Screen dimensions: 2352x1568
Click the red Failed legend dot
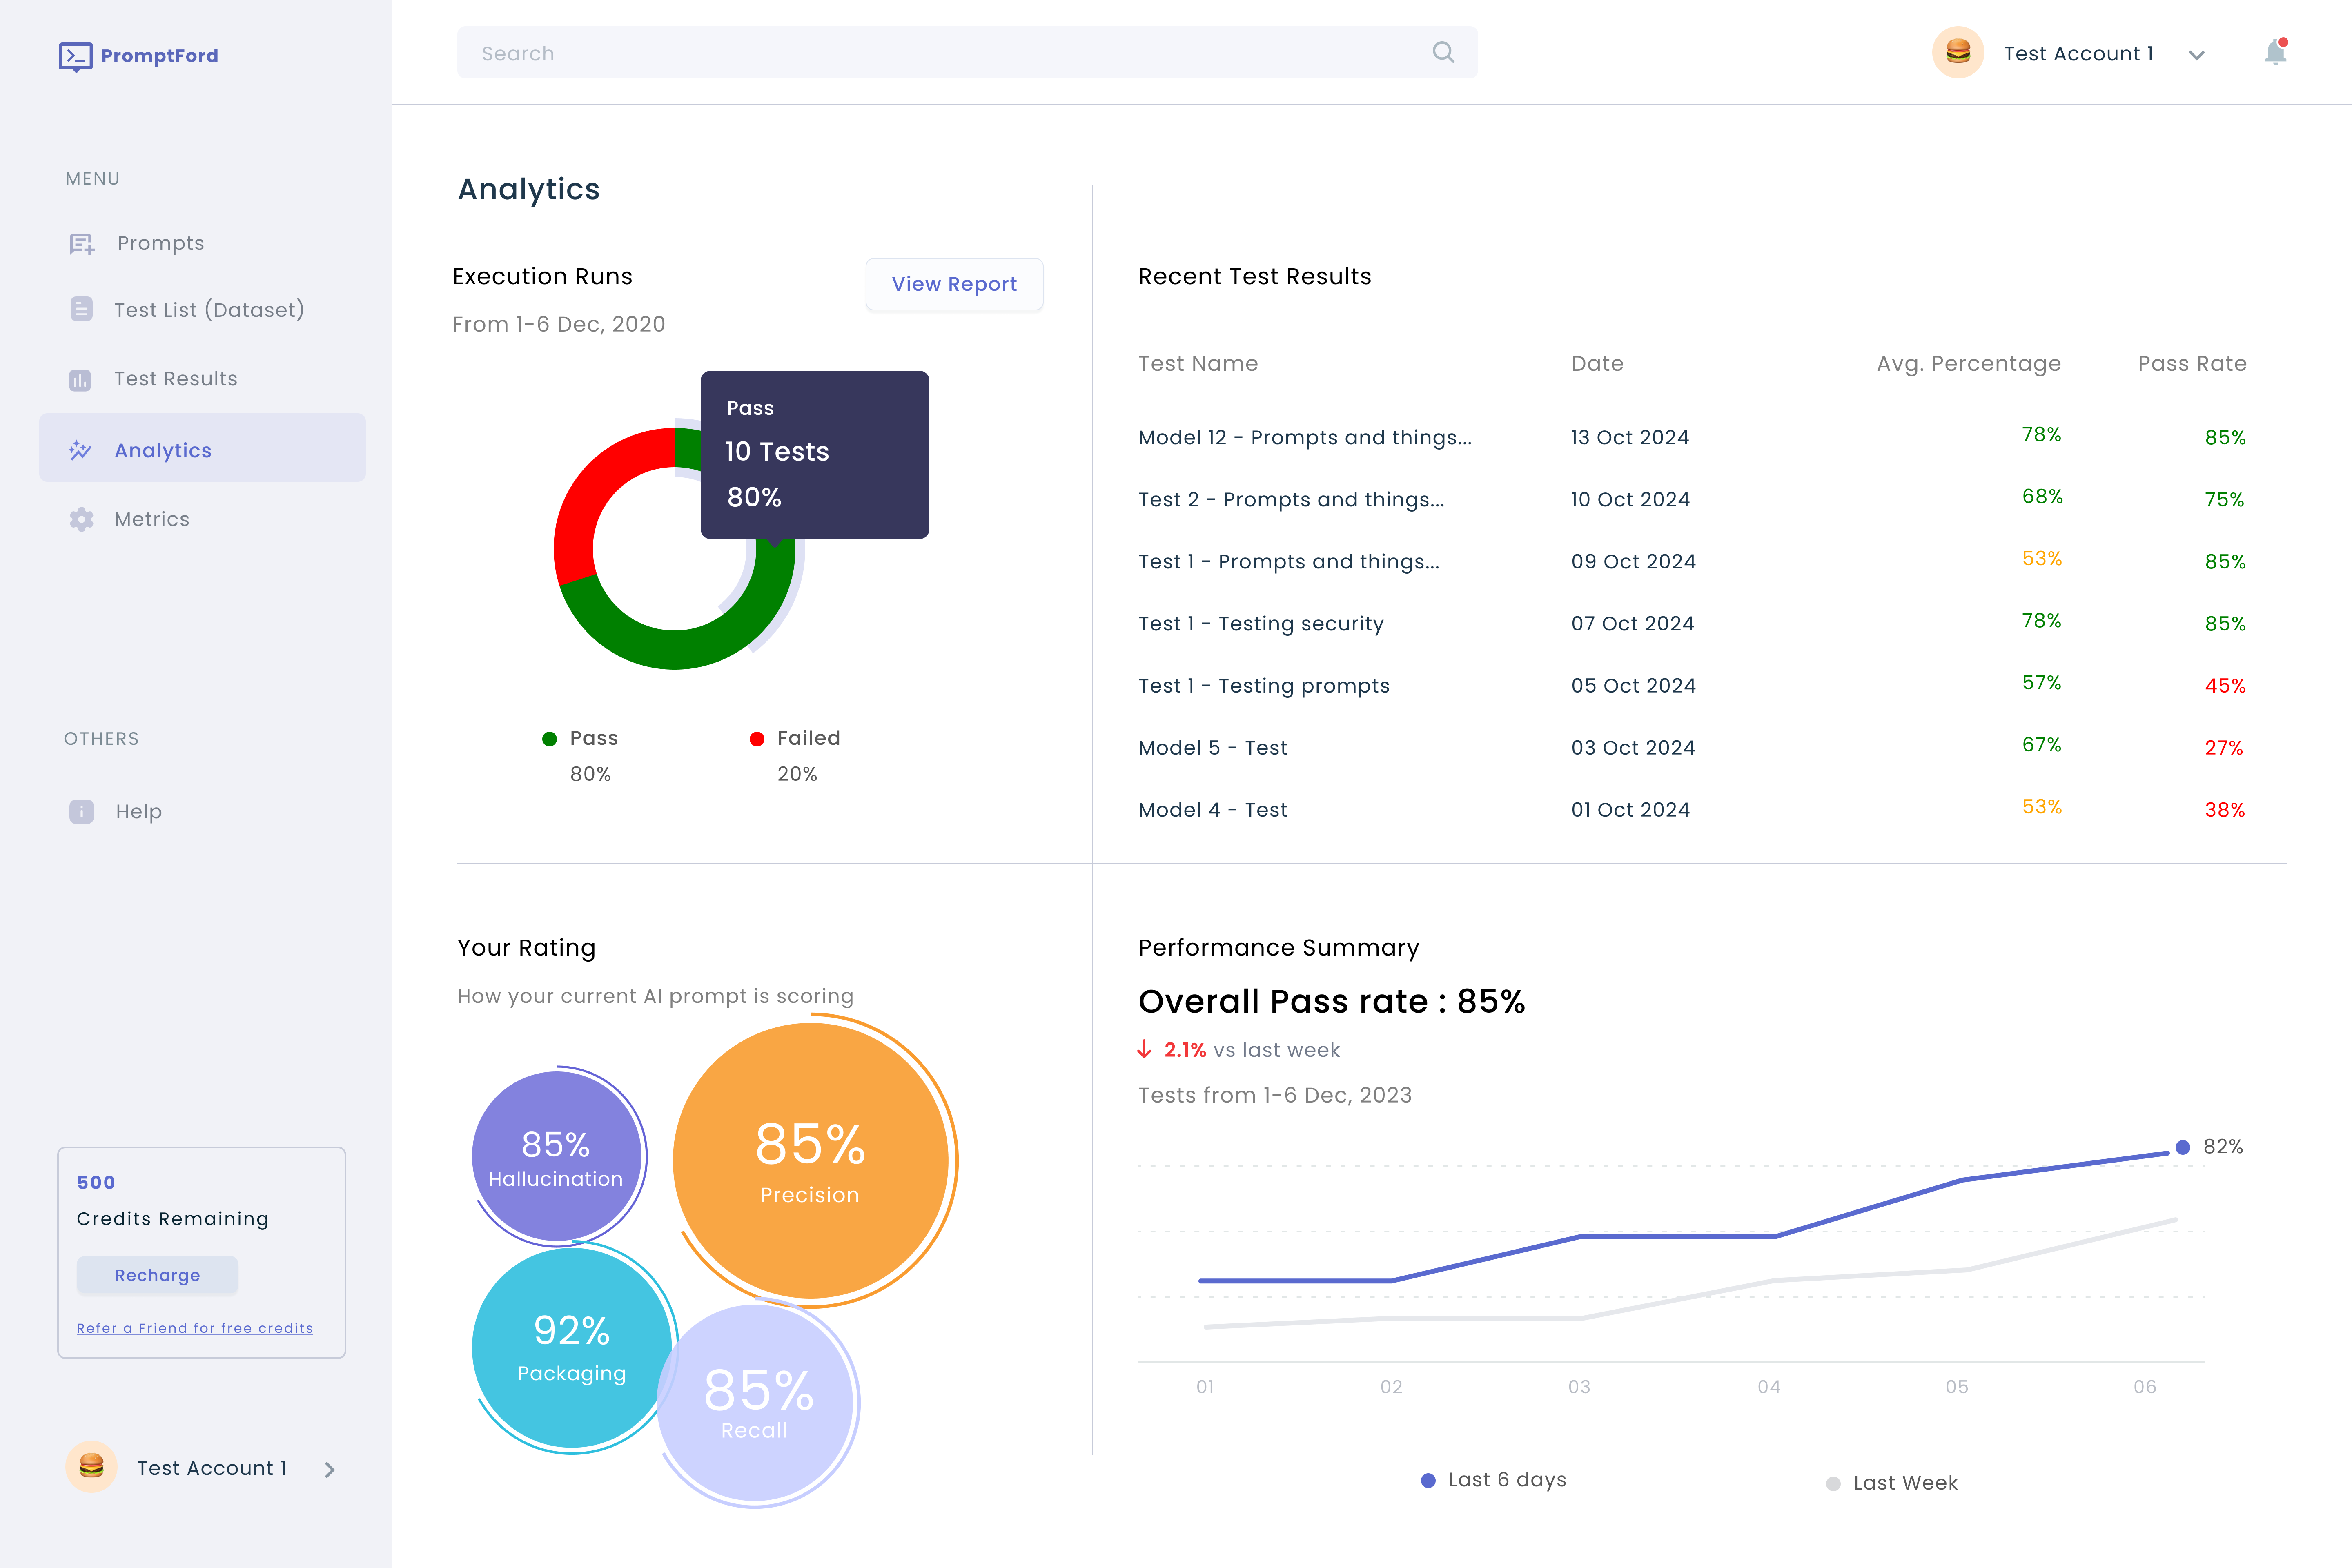757,739
